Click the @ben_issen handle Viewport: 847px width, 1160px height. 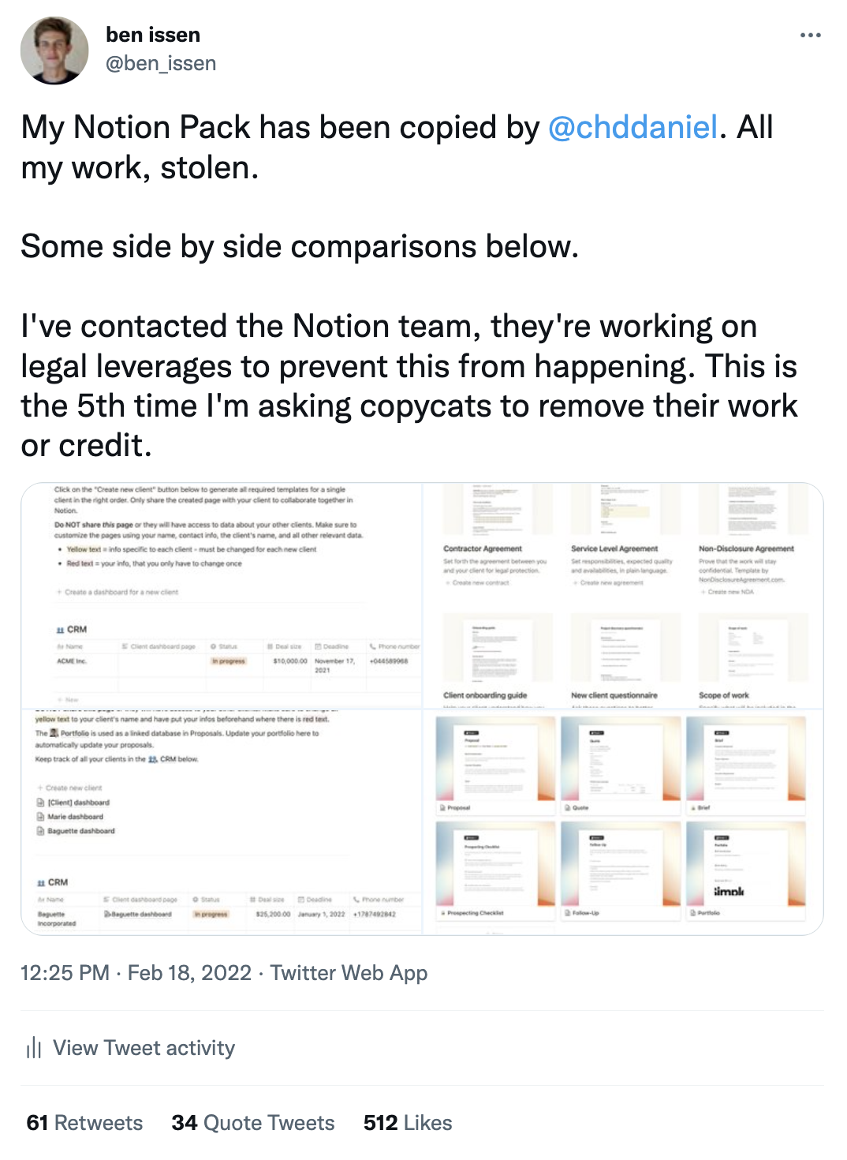(x=161, y=63)
